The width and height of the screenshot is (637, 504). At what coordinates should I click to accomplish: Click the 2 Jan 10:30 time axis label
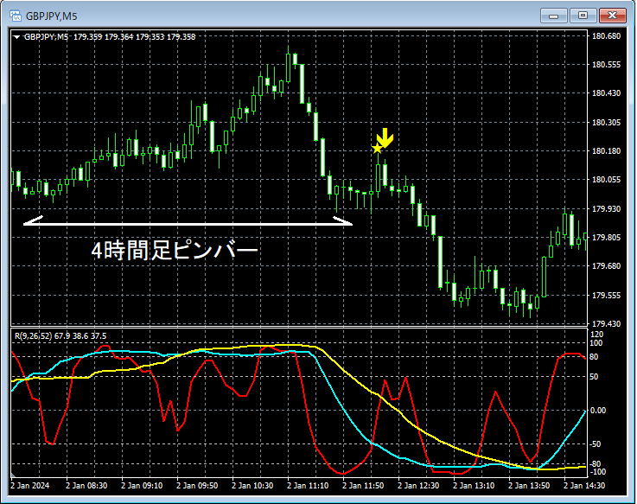[x=252, y=486]
